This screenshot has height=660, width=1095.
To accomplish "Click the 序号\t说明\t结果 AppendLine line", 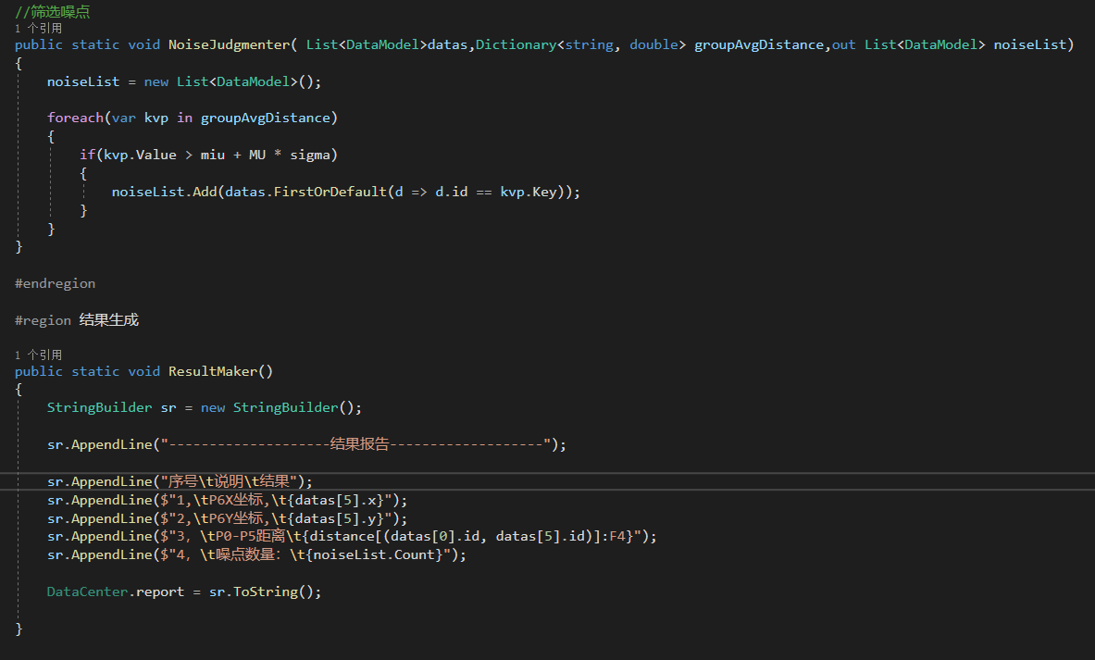I will click(180, 481).
